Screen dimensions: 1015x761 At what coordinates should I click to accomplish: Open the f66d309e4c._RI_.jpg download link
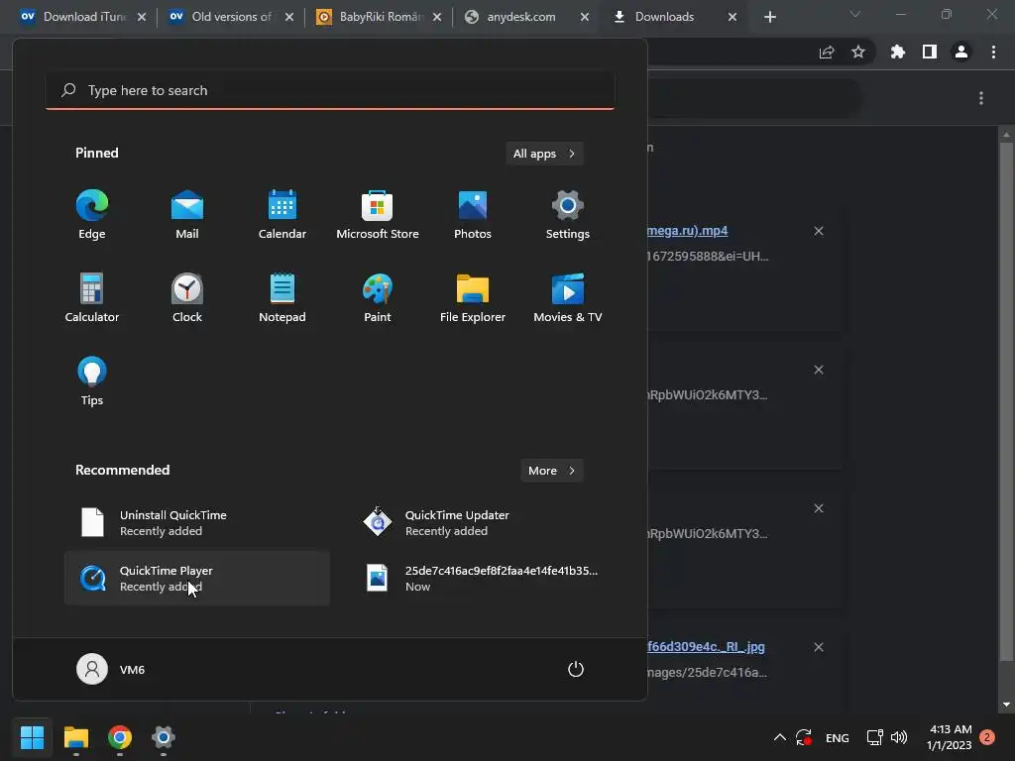point(706,646)
